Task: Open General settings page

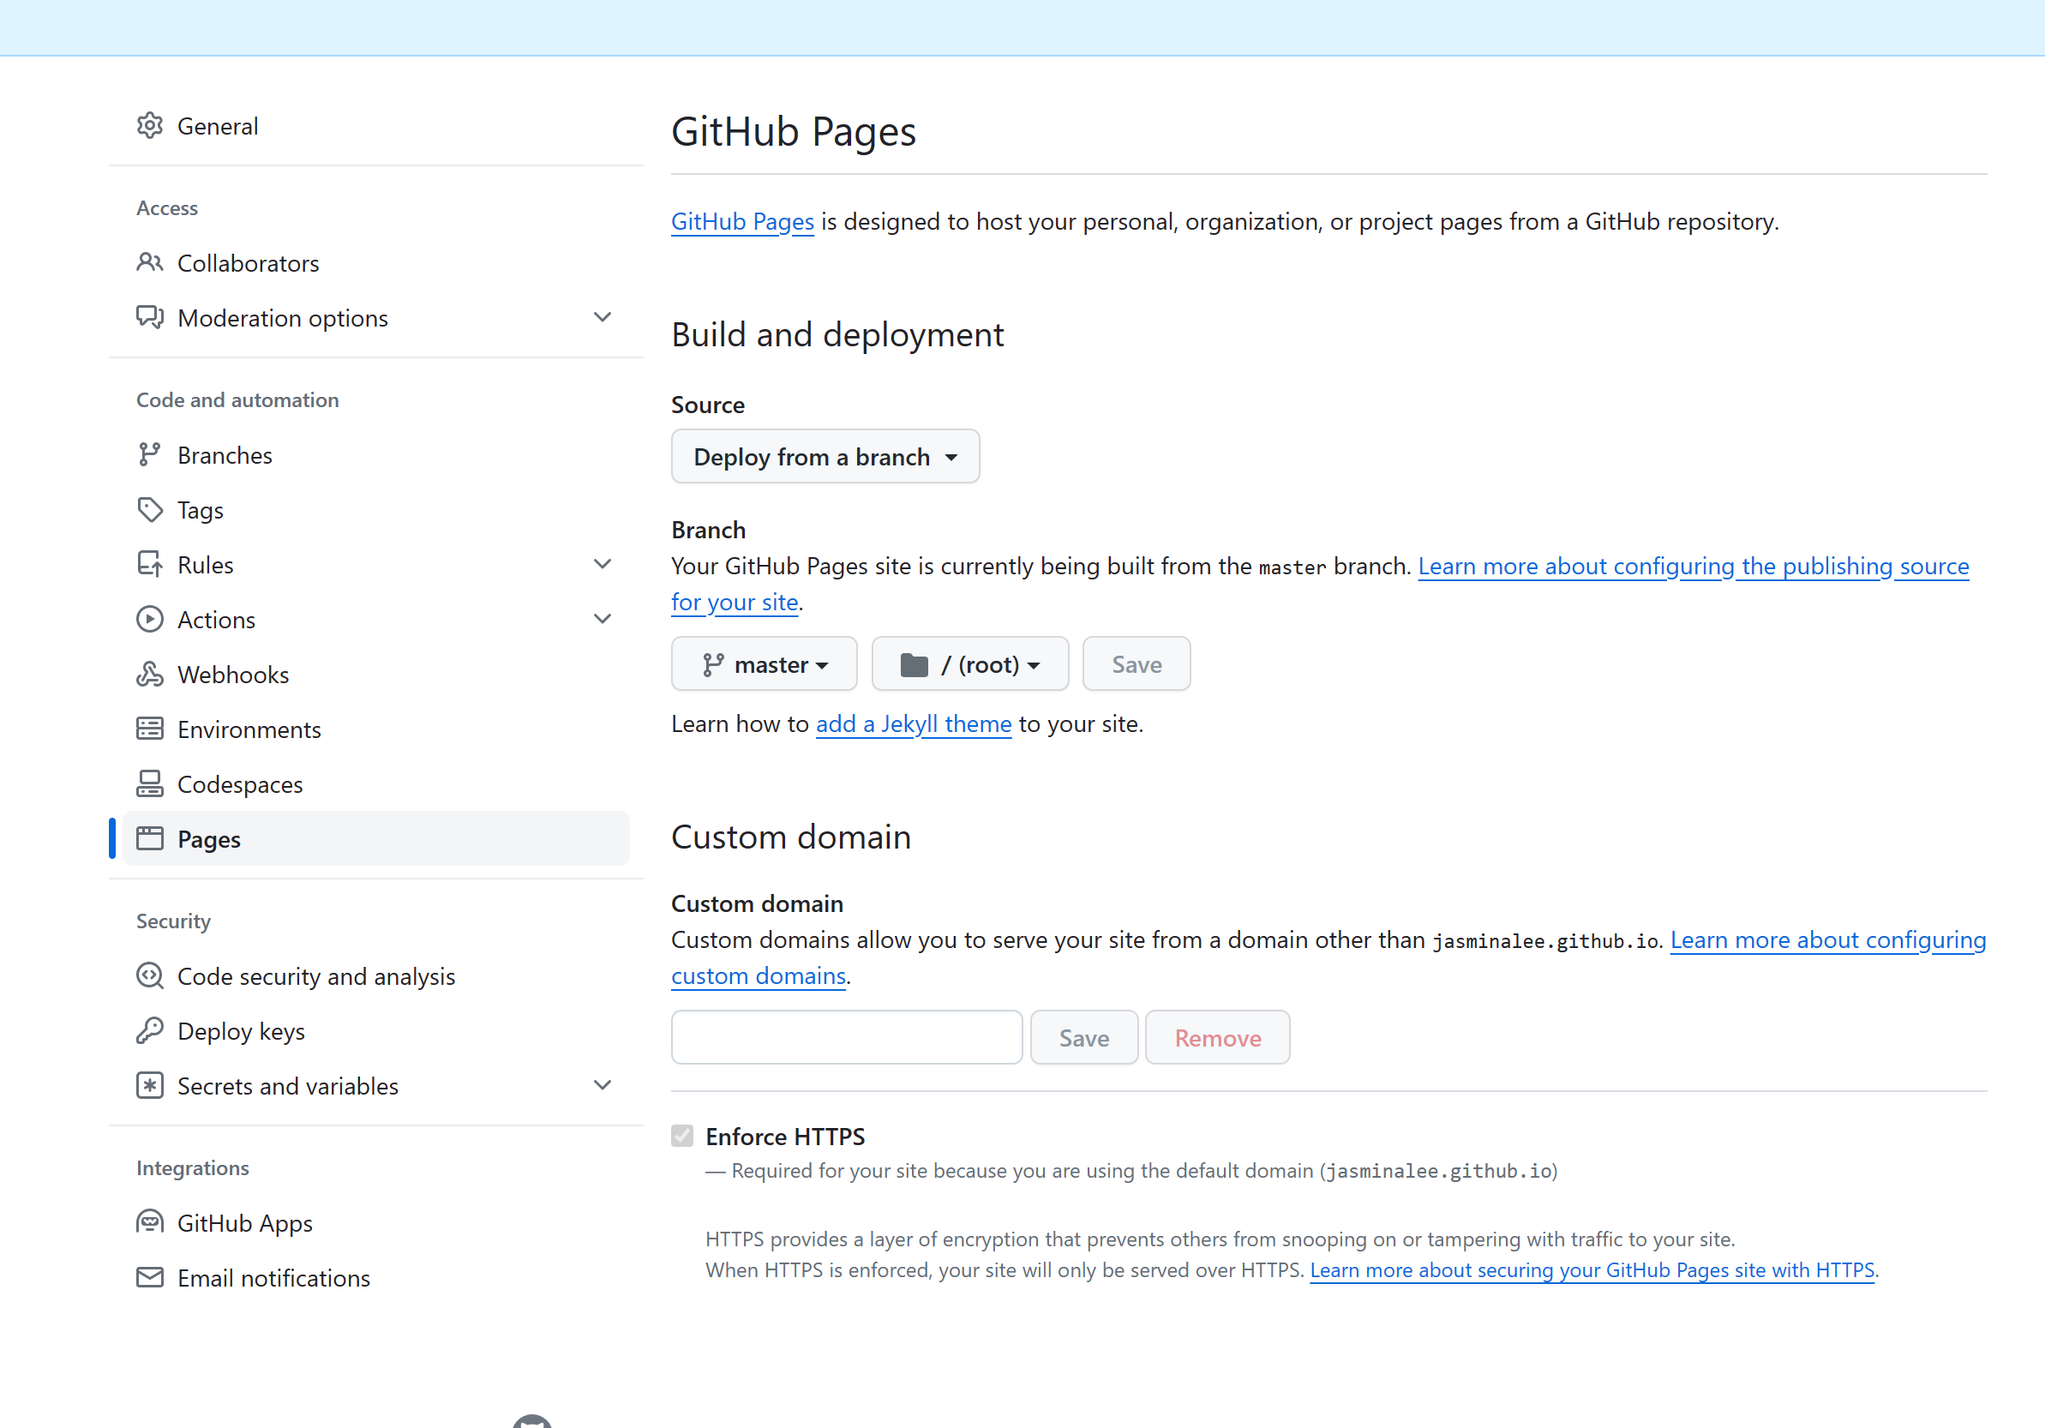Action: click(x=376, y=126)
